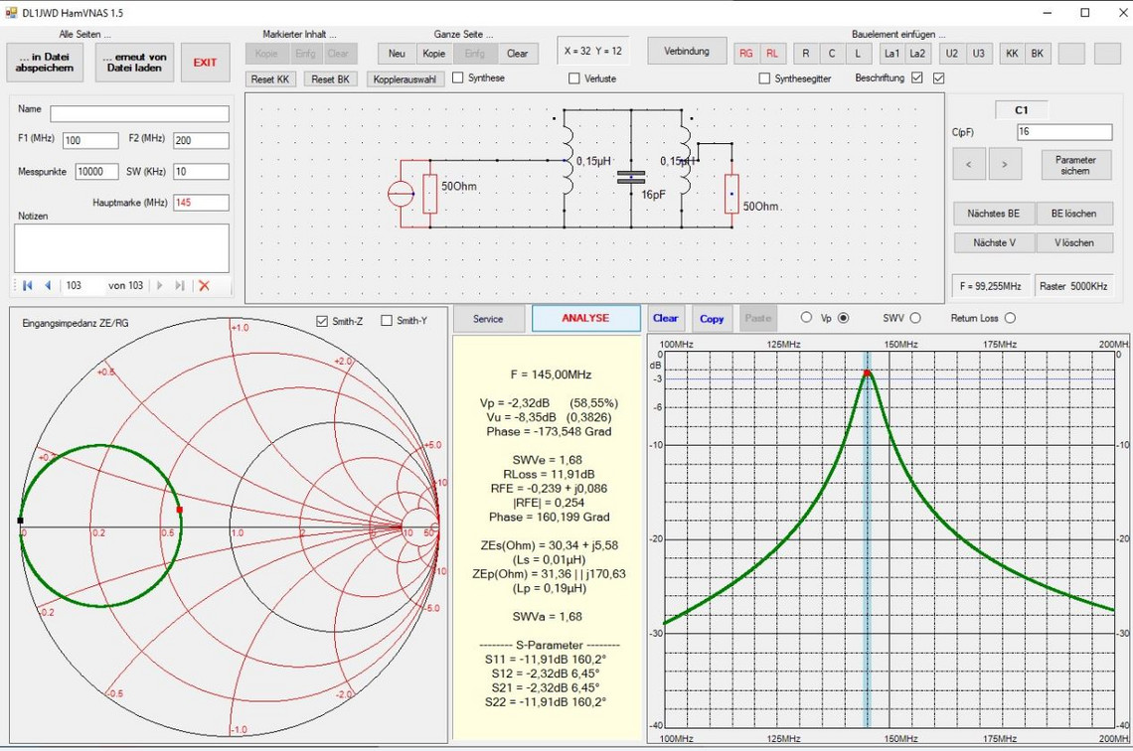Screen dimensions: 1133x751
Task: Click the red EXIT button
Action: click(x=205, y=63)
